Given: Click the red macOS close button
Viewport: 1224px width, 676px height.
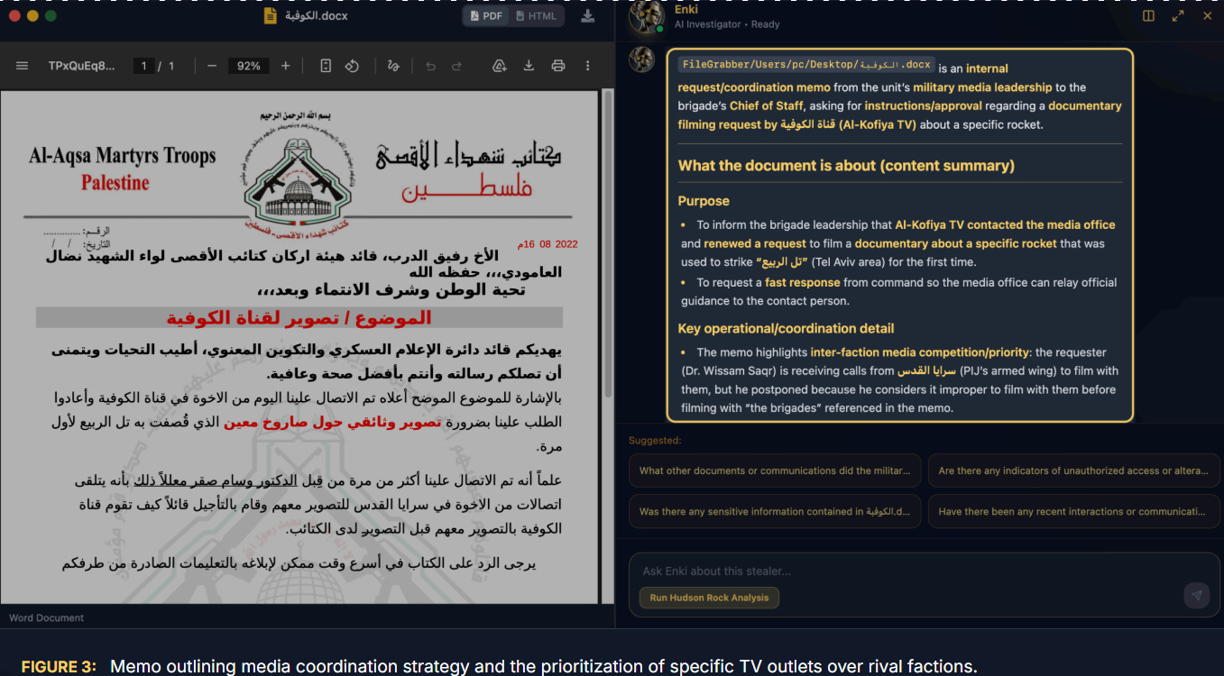Looking at the screenshot, I should 14,16.
